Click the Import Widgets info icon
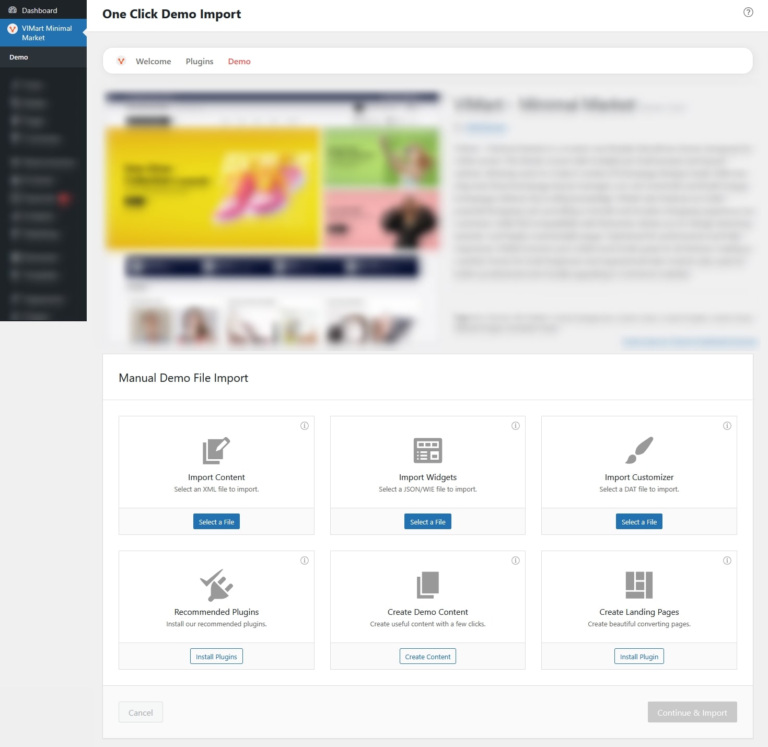 pos(516,426)
